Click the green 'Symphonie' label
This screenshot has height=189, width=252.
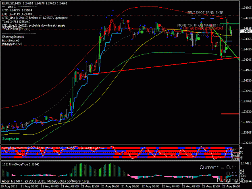[10, 139]
